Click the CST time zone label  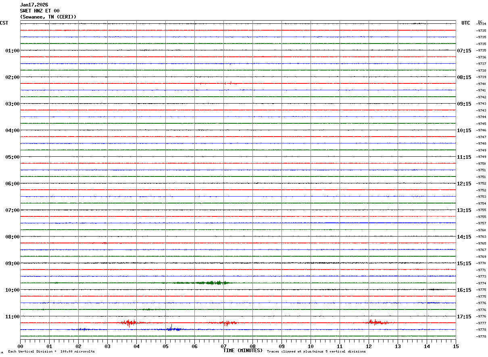(4, 23)
